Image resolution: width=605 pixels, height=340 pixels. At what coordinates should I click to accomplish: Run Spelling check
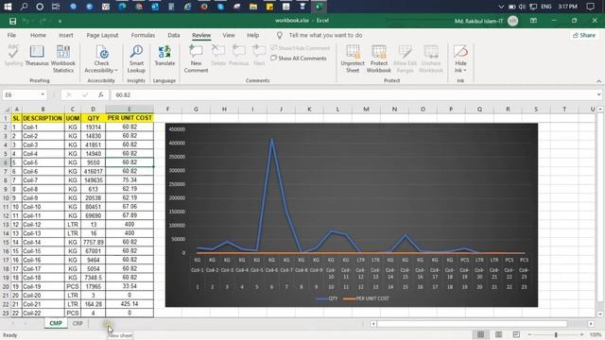(x=13, y=56)
